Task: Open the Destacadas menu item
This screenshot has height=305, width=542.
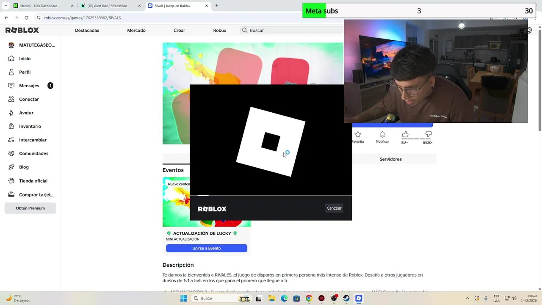Action: click(x=87, y=30)
